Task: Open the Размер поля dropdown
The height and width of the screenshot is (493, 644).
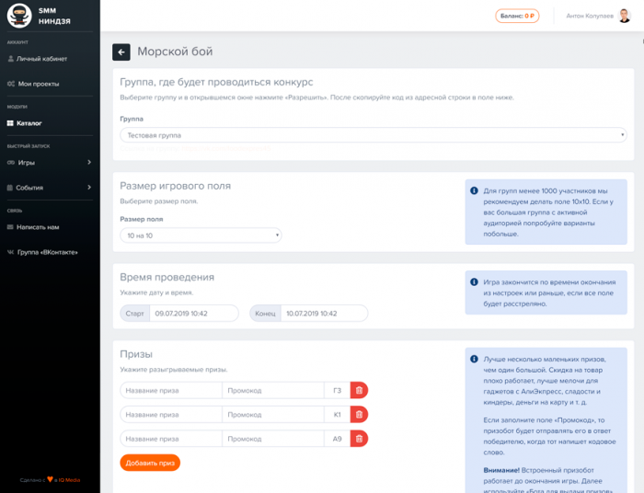Action: click(201, 235)
